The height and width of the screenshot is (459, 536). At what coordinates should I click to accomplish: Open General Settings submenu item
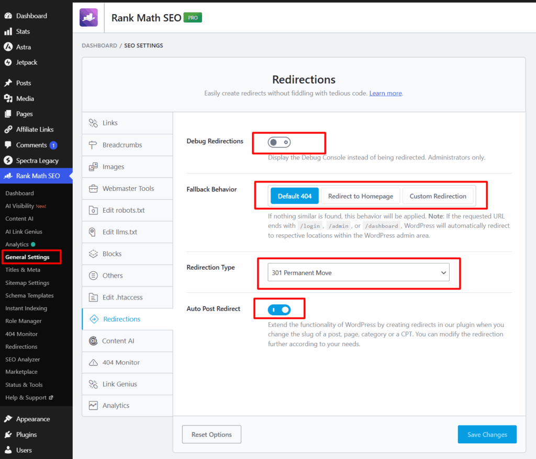27,257
